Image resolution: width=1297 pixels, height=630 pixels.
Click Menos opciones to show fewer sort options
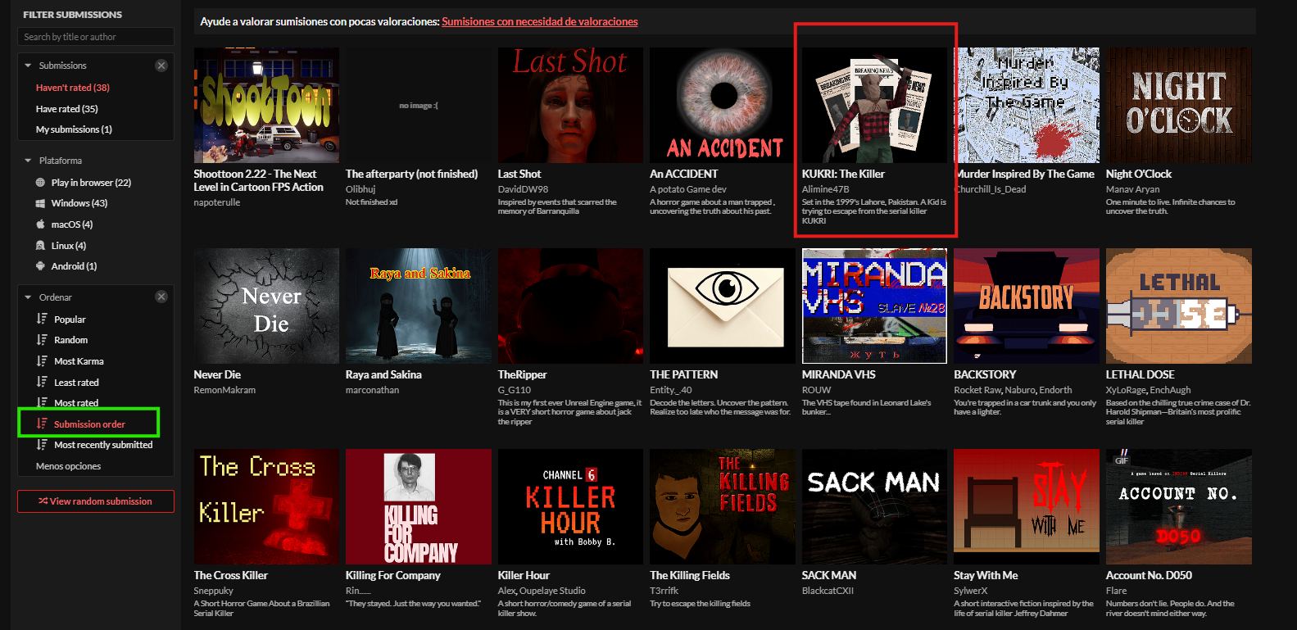pos(69,466)
